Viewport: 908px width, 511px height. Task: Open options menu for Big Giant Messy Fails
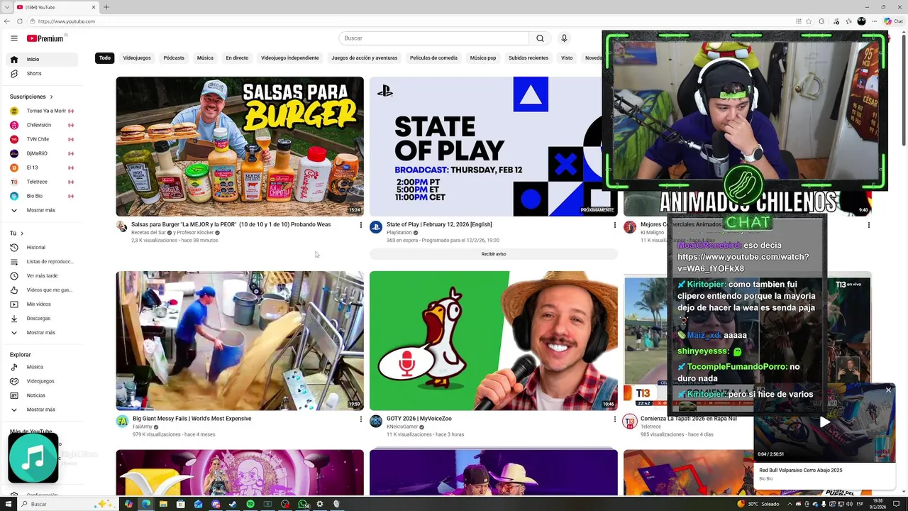coord(360,419)
